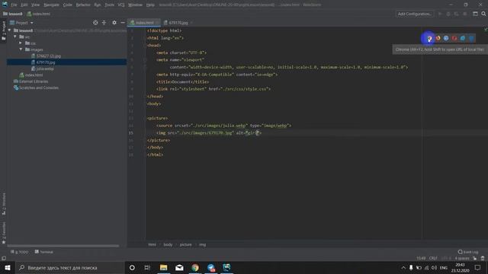Click the read-only lock icon in status bar
The height and width of the screenshot is (274, 488).
coord(474,258)
